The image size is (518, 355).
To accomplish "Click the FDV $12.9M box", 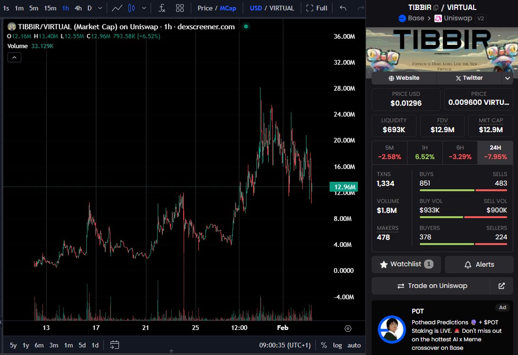I will 442,126.
